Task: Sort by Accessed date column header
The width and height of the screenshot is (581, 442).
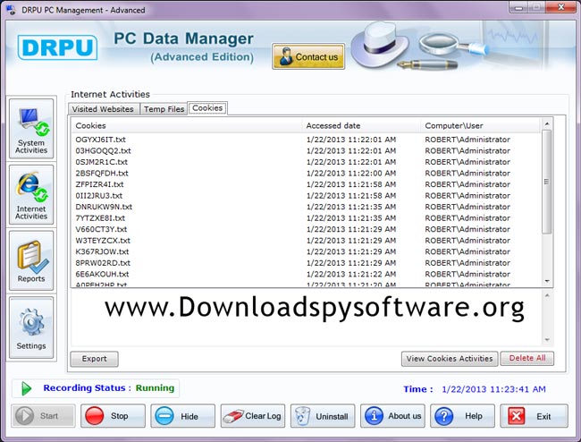Action: 361,125
